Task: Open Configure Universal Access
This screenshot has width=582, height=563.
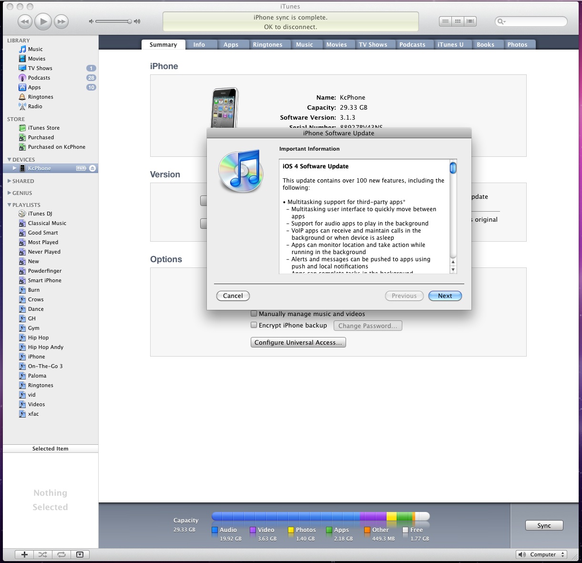Action: click(298, 342)
